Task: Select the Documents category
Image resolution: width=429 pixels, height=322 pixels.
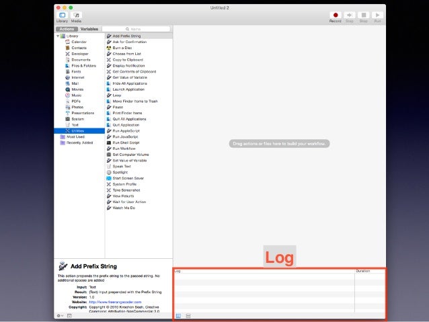Action: pyautogui.click(x=81, y=60)
